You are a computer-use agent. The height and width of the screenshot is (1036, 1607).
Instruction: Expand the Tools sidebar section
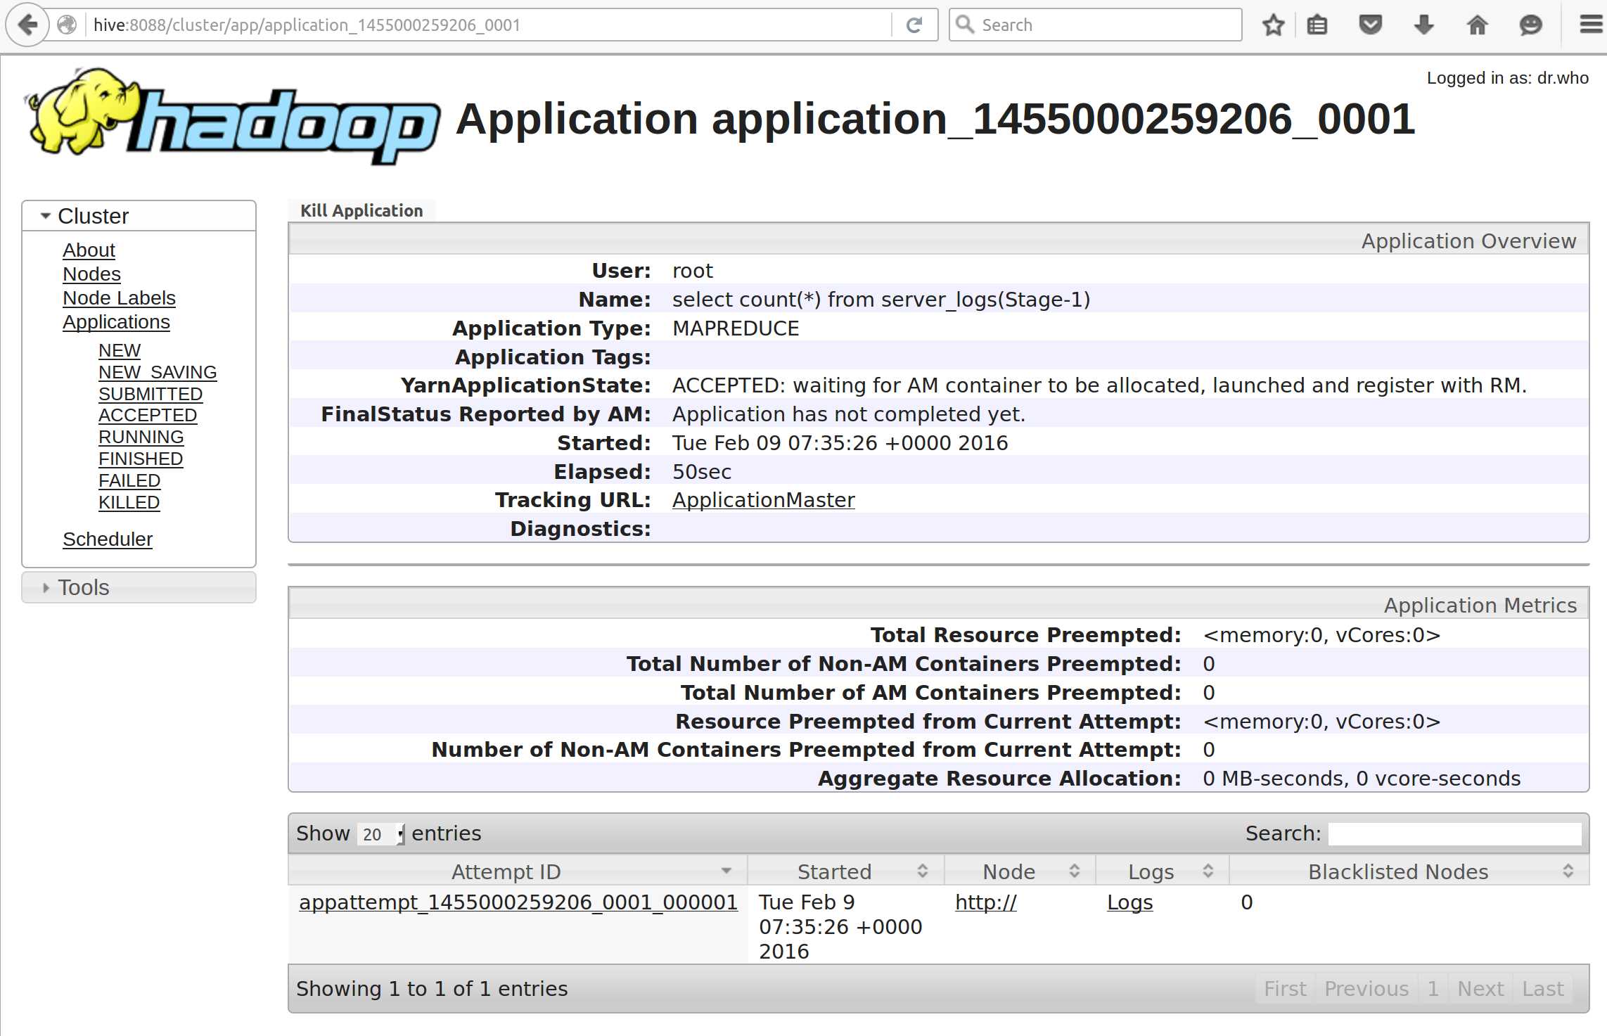(x=83, y=587)
